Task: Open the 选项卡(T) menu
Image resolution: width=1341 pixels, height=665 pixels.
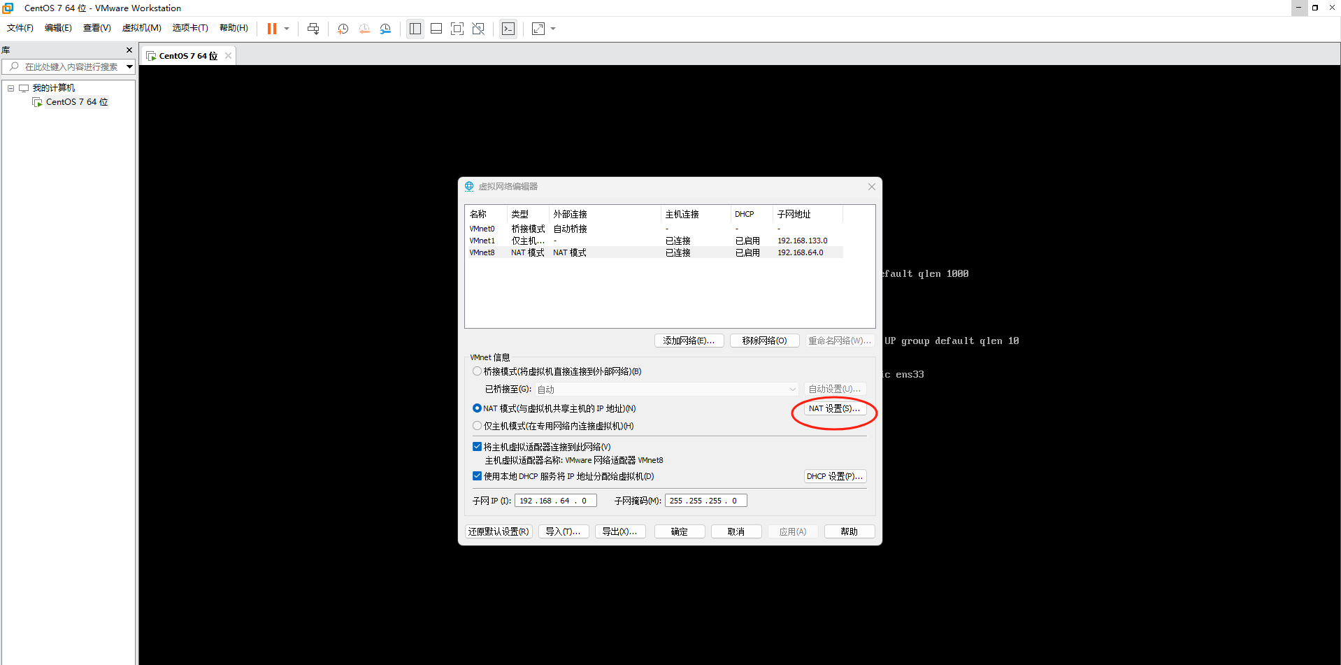Action: 190,28
